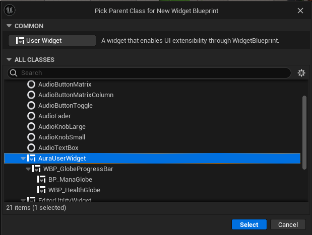The width and height of the screenshot is (312, 235).
Task: Collapse the AuraUserWidget tree node
Action: point(23,159)
